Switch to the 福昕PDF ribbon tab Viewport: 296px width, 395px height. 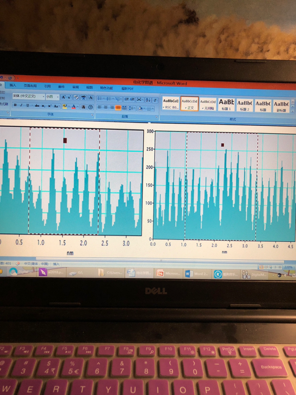pyautogui.click(x=128, y=88)
